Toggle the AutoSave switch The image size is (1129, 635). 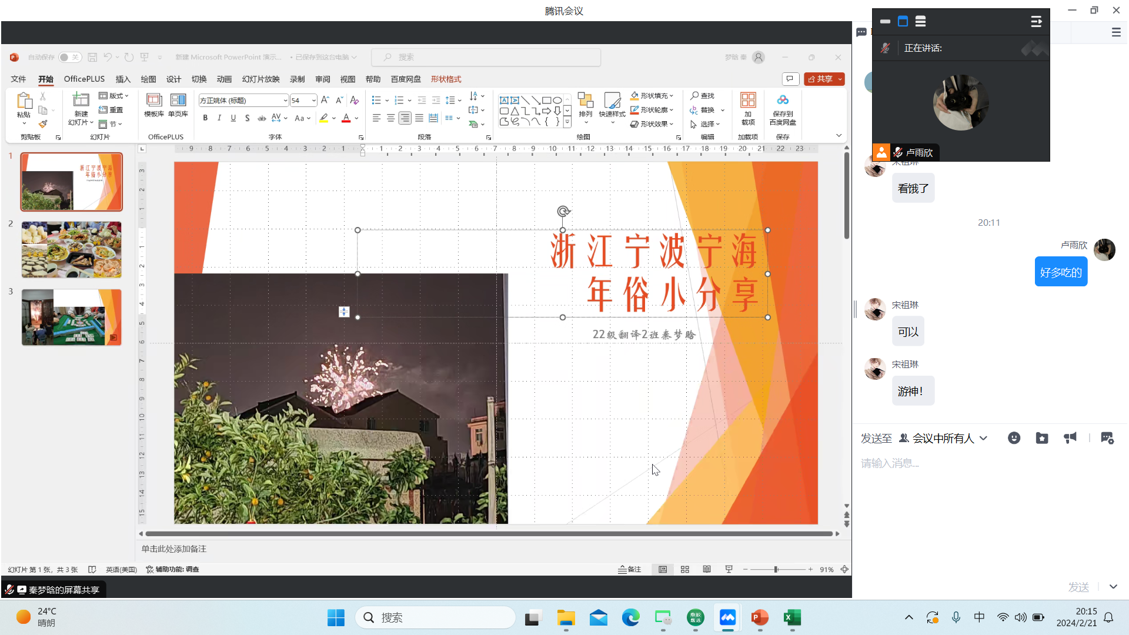(x=69, y=57)
